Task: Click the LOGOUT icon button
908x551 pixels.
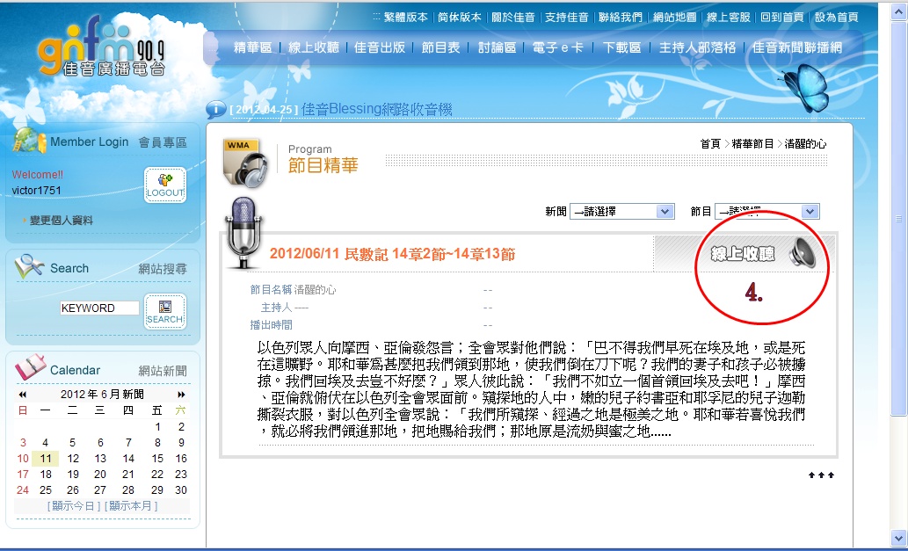Action: tap(165, 185)
